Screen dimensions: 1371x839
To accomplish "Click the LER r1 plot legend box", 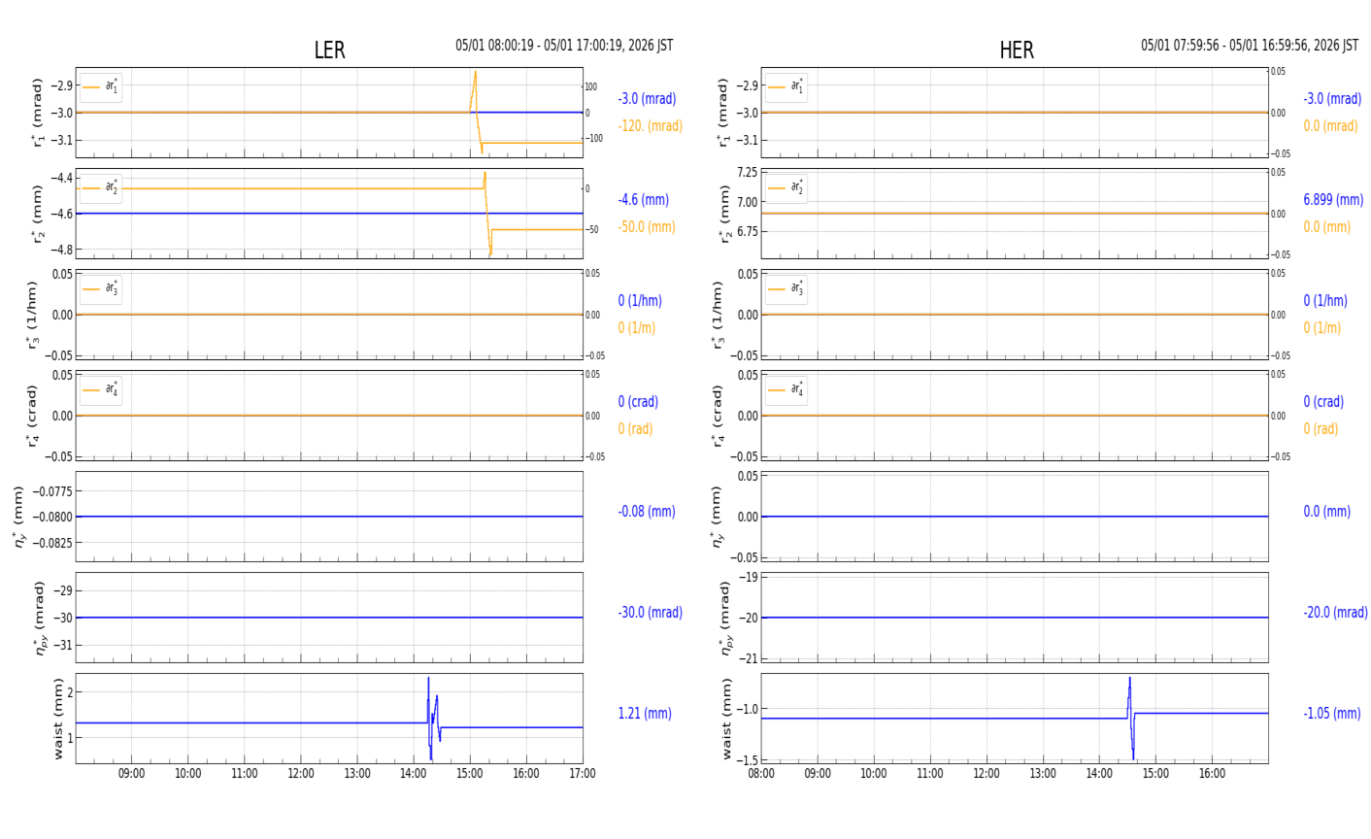I will pos(101,87).
